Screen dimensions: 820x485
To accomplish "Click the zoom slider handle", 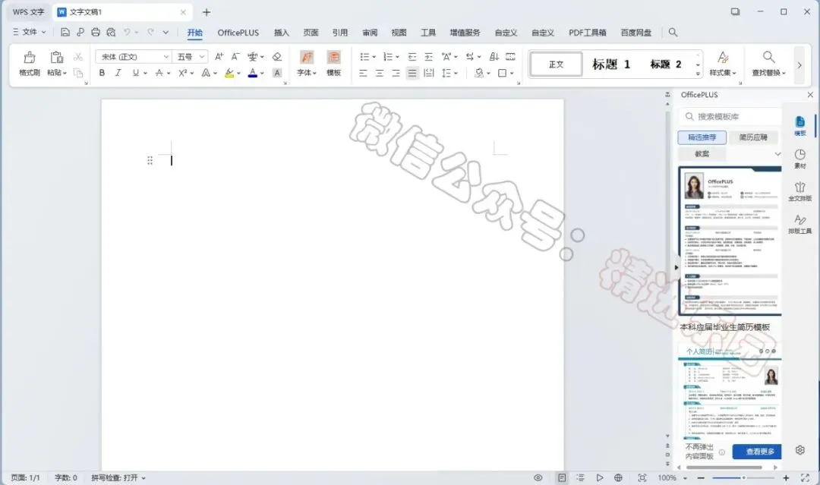I will tap(743, 477).
